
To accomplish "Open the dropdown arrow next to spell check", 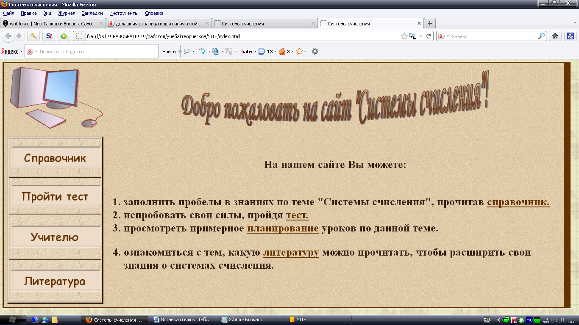I will pos(209,52).
